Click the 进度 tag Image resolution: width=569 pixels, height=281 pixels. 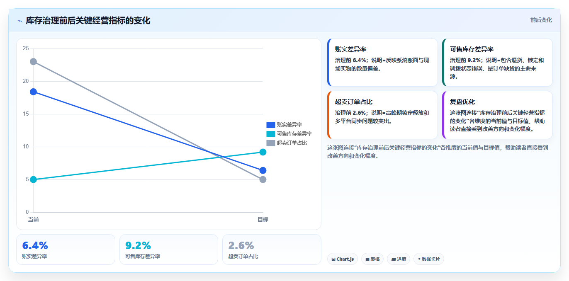(399, 259)
